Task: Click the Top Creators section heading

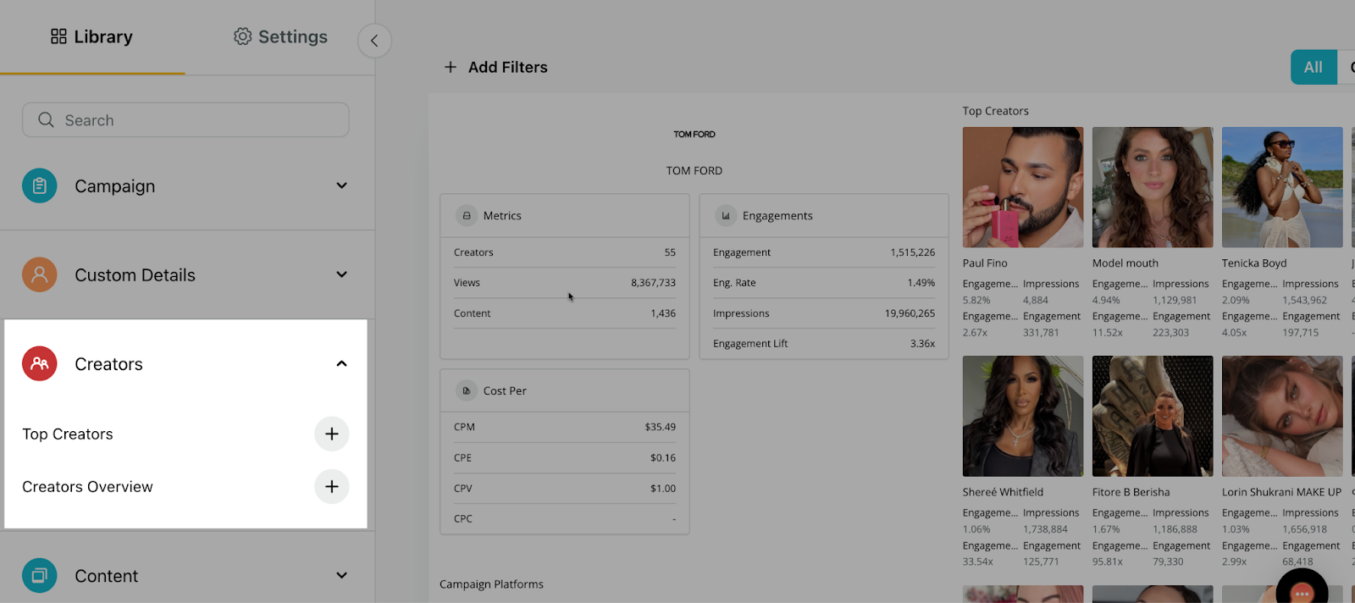Action: 995,111
